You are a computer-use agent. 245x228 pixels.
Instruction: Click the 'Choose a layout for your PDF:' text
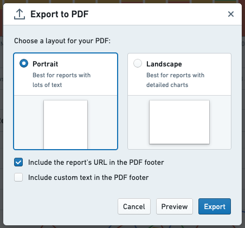click(62, 41)
